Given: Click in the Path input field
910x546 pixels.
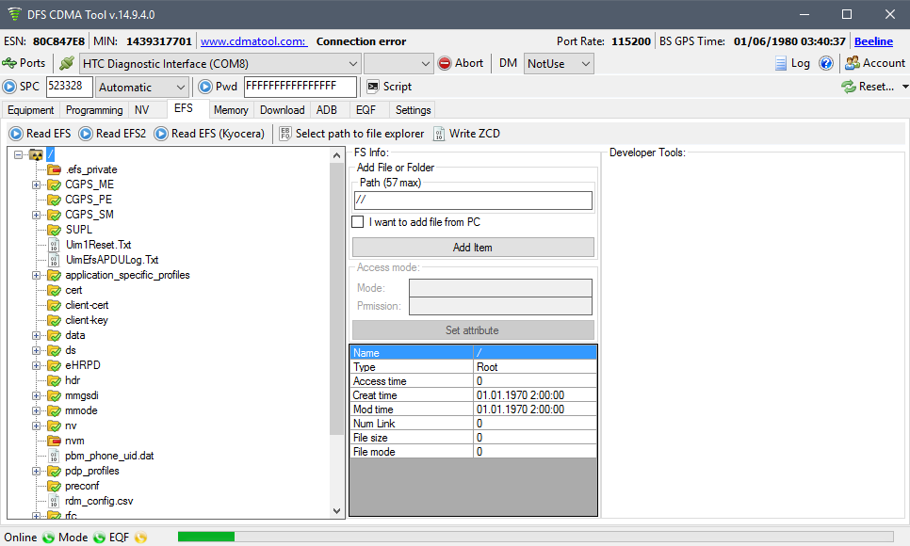Looking at the screenshot, I should (473, 201).
